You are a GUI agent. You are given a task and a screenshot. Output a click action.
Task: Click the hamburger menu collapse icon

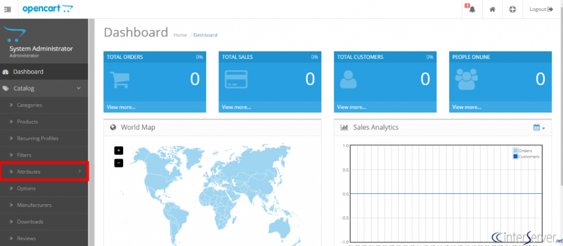(8, 9)
